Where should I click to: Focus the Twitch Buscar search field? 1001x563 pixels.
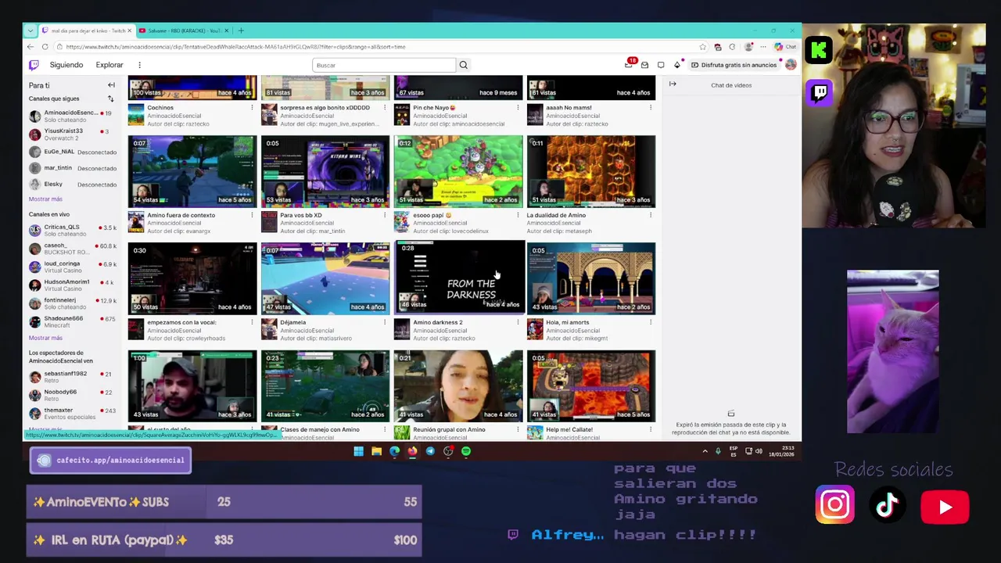383,65
